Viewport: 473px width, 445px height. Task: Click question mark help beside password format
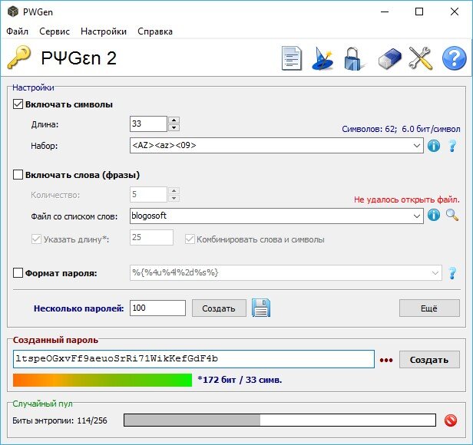click(x=452, y=273)
